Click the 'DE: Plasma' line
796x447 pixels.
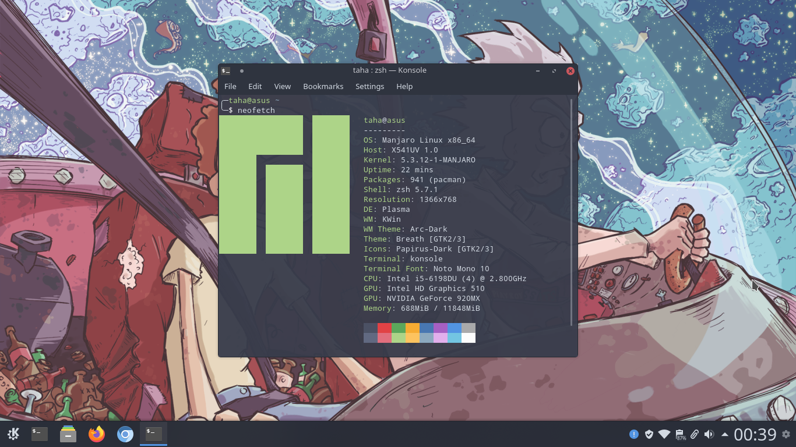387,210
